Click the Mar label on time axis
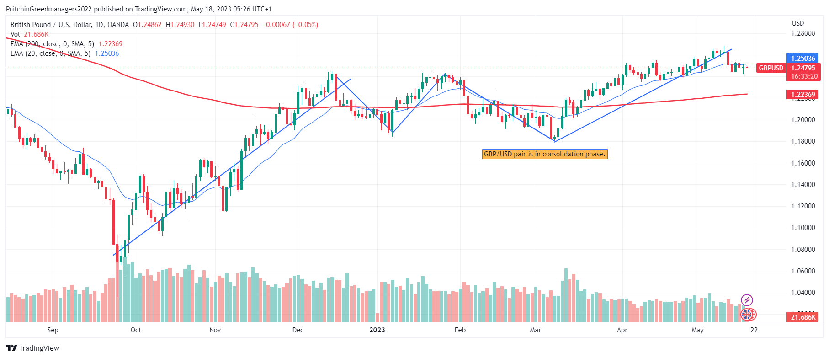Viewport: 829px width, 358px height. [x=535, y=330]
